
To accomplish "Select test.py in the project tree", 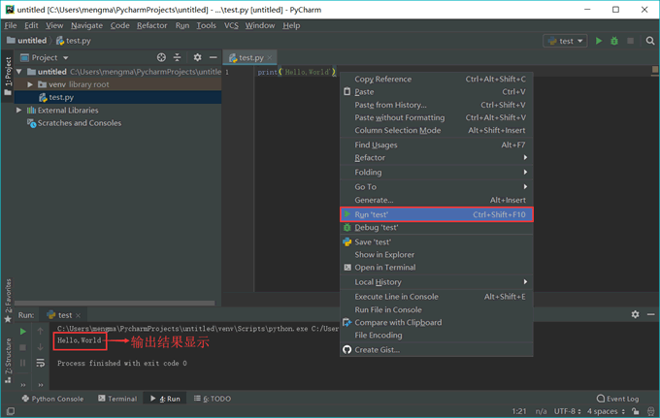I will coord(60,97).
